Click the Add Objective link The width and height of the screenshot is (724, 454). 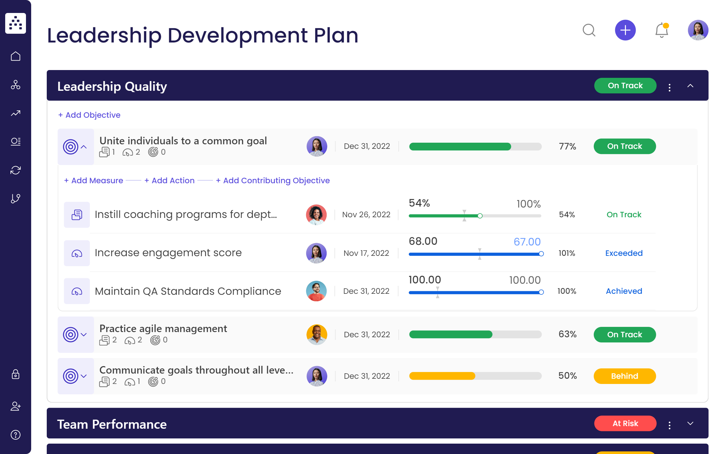pyautogui.click(x=89, y=115)
